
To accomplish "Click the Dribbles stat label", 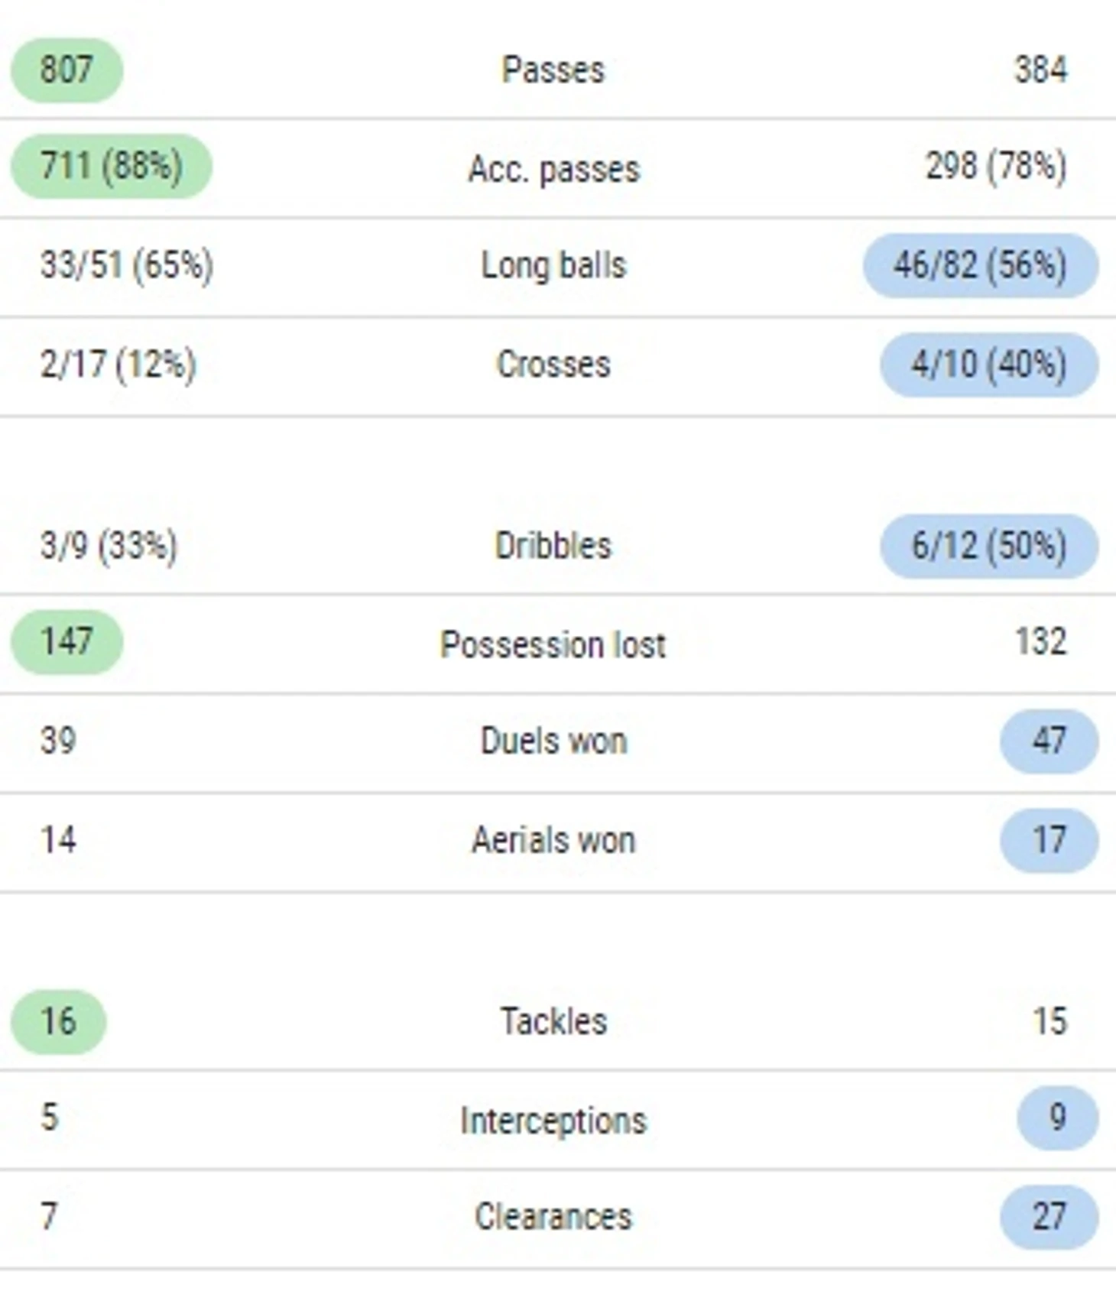I will tap(553, 546).
